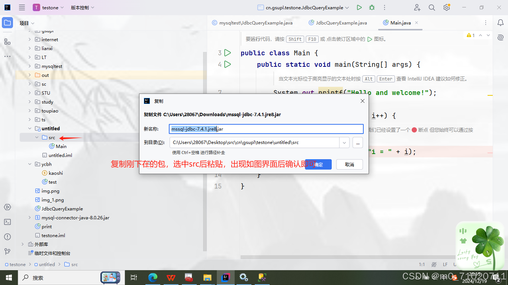Click the project tree vertical scrollbar
This screenshot has height=285, width=508.
(x=205, y=152)
